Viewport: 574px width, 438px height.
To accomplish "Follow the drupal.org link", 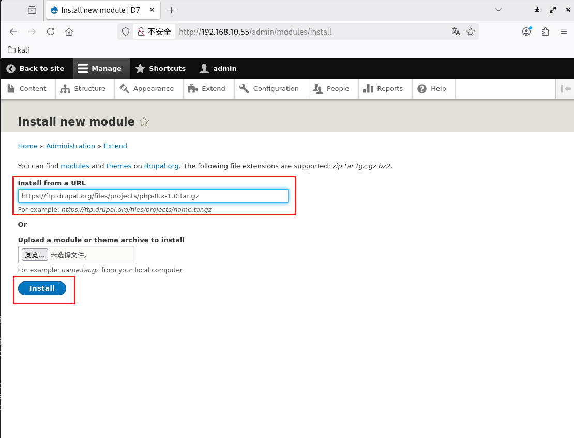I will pos(161,166).
